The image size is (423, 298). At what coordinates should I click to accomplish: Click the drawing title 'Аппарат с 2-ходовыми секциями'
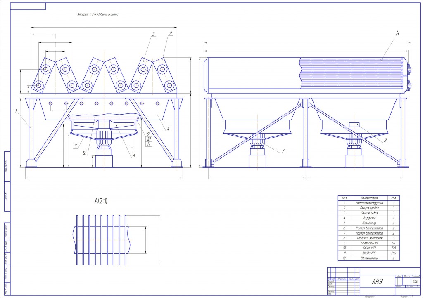98,14
